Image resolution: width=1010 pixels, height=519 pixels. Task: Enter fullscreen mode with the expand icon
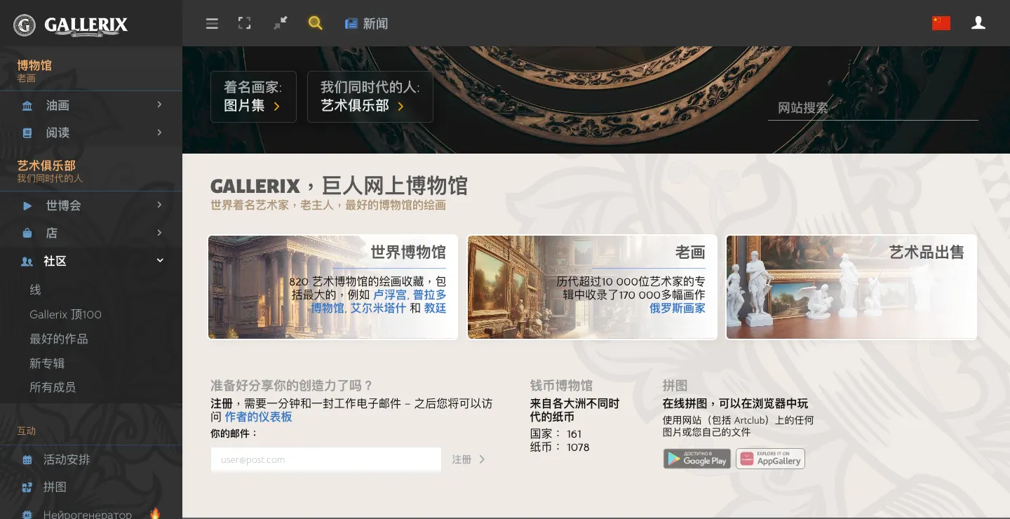click(244, 23)
